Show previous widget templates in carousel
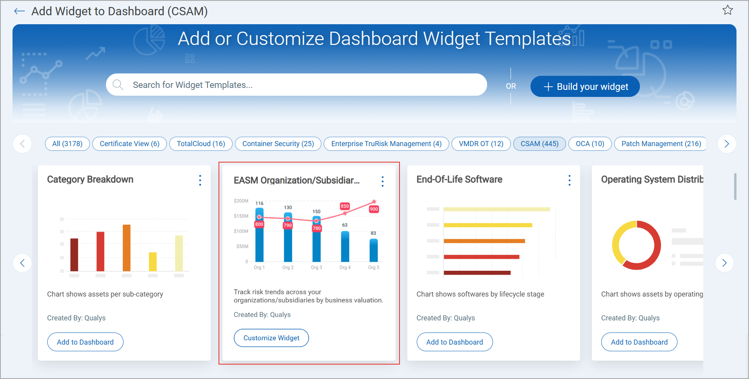Screen dimensions: 749x379 pyautogui.click(x=23, y=263)
